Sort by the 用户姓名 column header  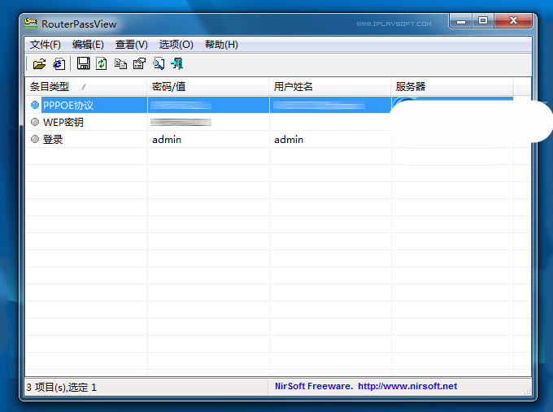tap(330, 86)
